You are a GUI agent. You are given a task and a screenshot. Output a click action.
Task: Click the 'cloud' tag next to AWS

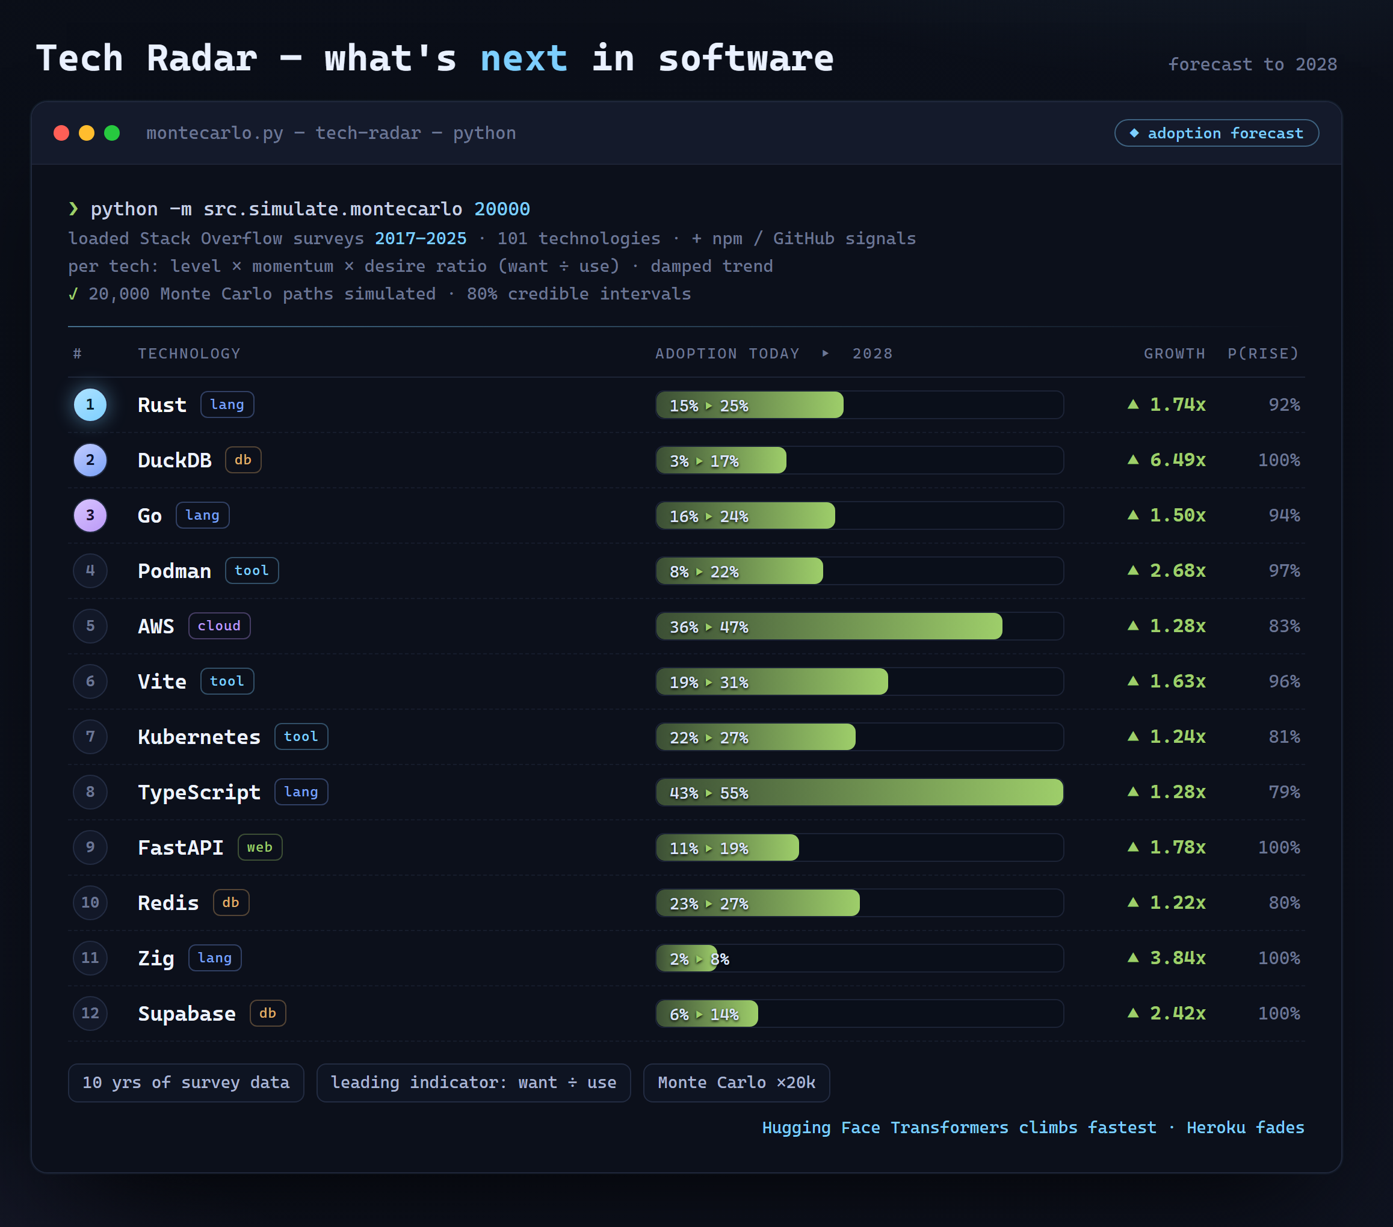coord(219,626)
